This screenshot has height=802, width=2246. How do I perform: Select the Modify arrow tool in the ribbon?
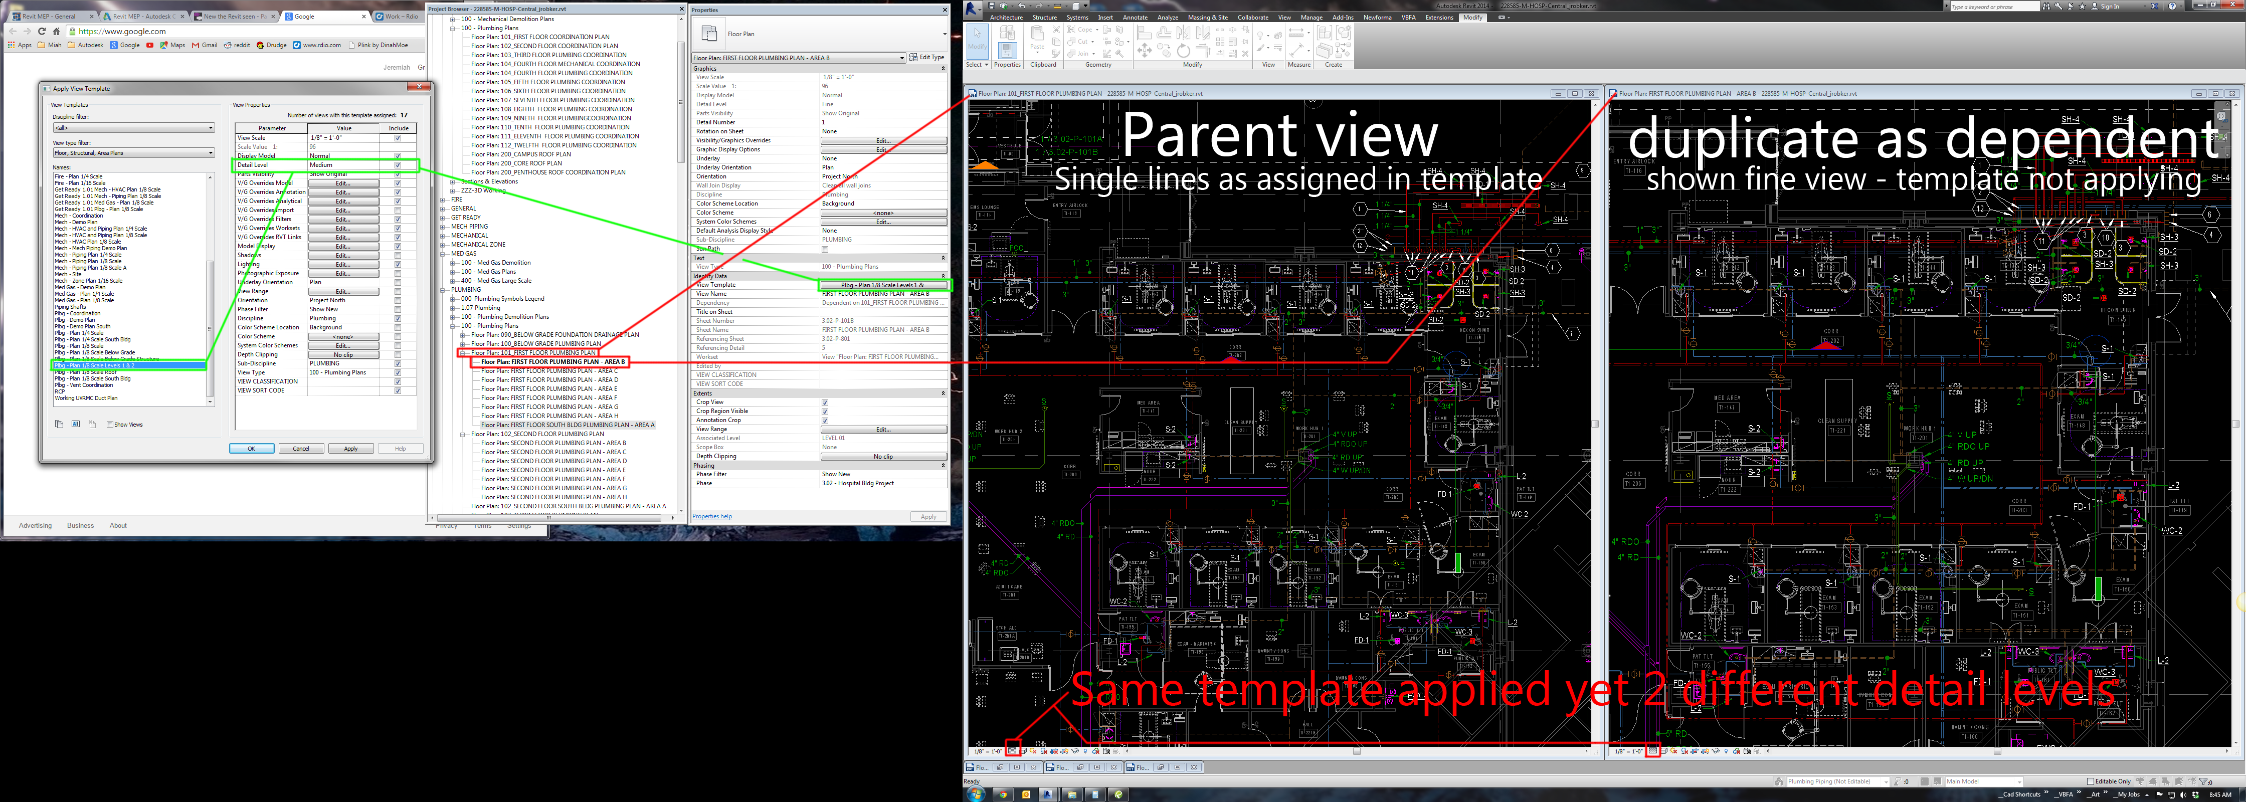tap(978, 41)
